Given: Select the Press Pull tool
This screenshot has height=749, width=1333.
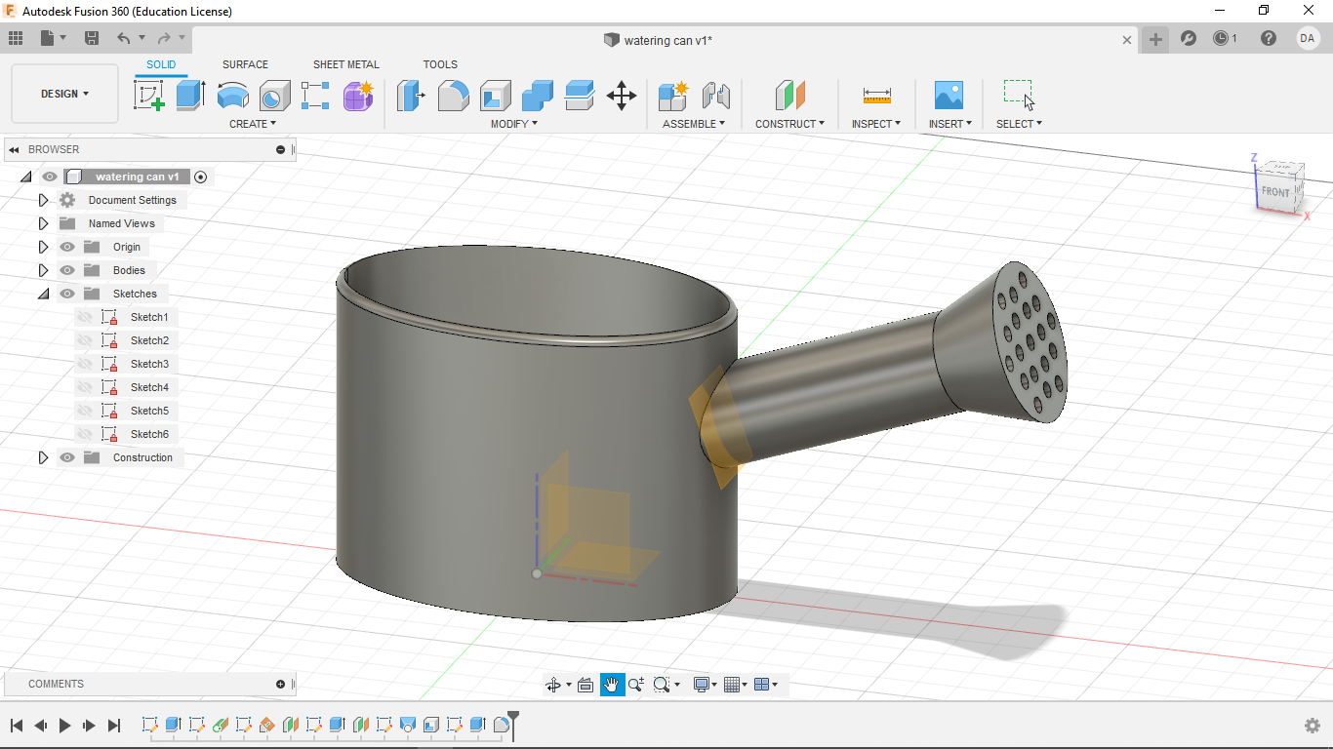Looking at the screenshot, I should pos(411,96).
